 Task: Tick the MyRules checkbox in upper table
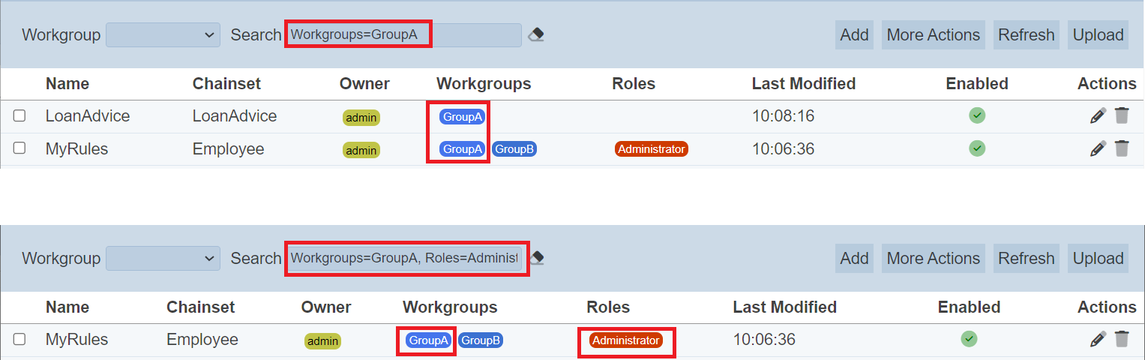coord(19,148)
